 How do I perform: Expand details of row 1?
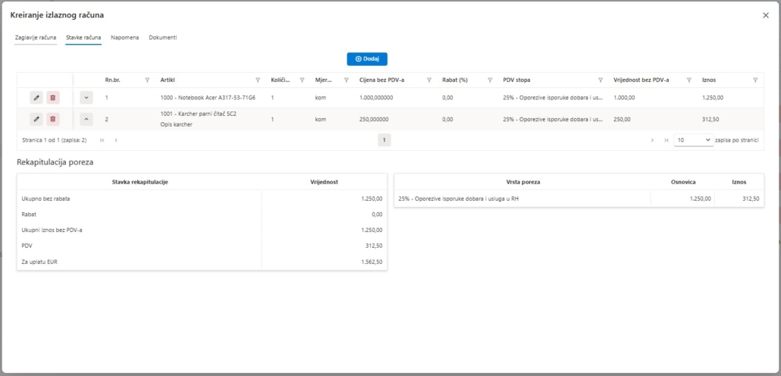click(x=86, y=98)
